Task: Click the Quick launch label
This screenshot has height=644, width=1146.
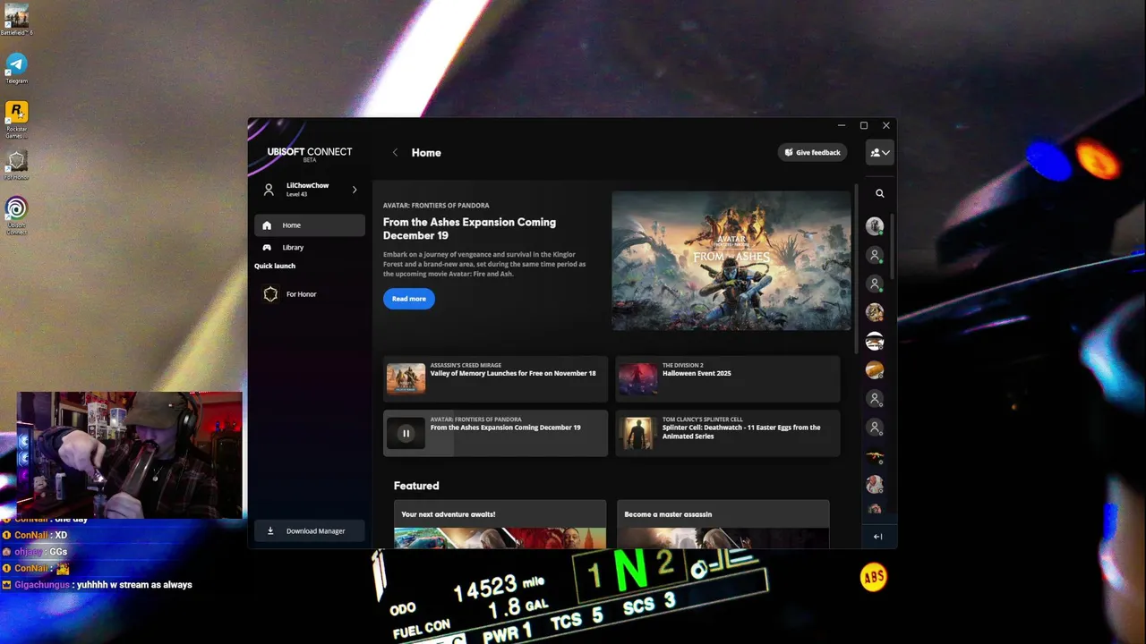Action: coord(275,266)
